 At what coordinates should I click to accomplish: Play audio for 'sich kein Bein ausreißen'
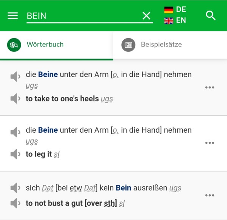(15, 188)
